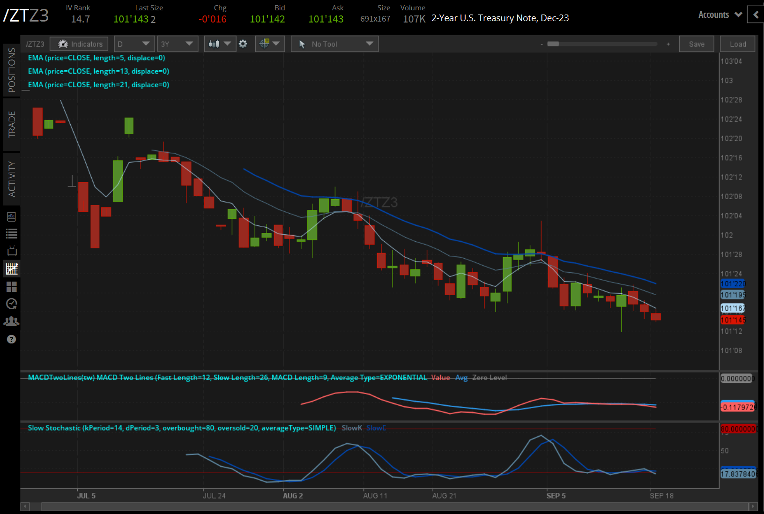Click the 2-Year U.S. Treasury Note description

pyautogui.click(x=500, y=18)
